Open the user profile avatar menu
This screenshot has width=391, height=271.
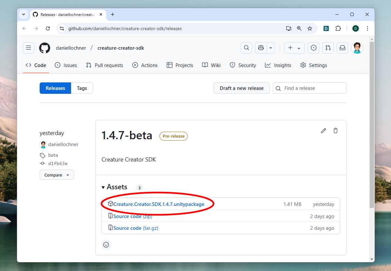[357, 48]
